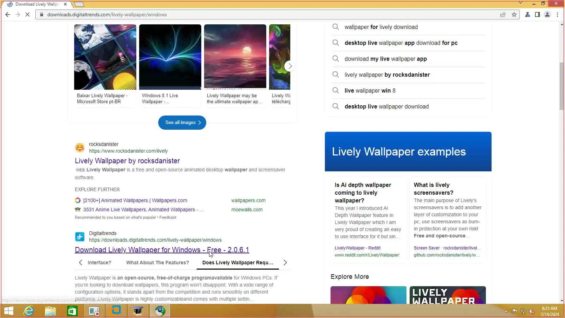Open the screen recorder taskbar app
Viewport: 565px width, 318px height.
[x=94, y=311]
